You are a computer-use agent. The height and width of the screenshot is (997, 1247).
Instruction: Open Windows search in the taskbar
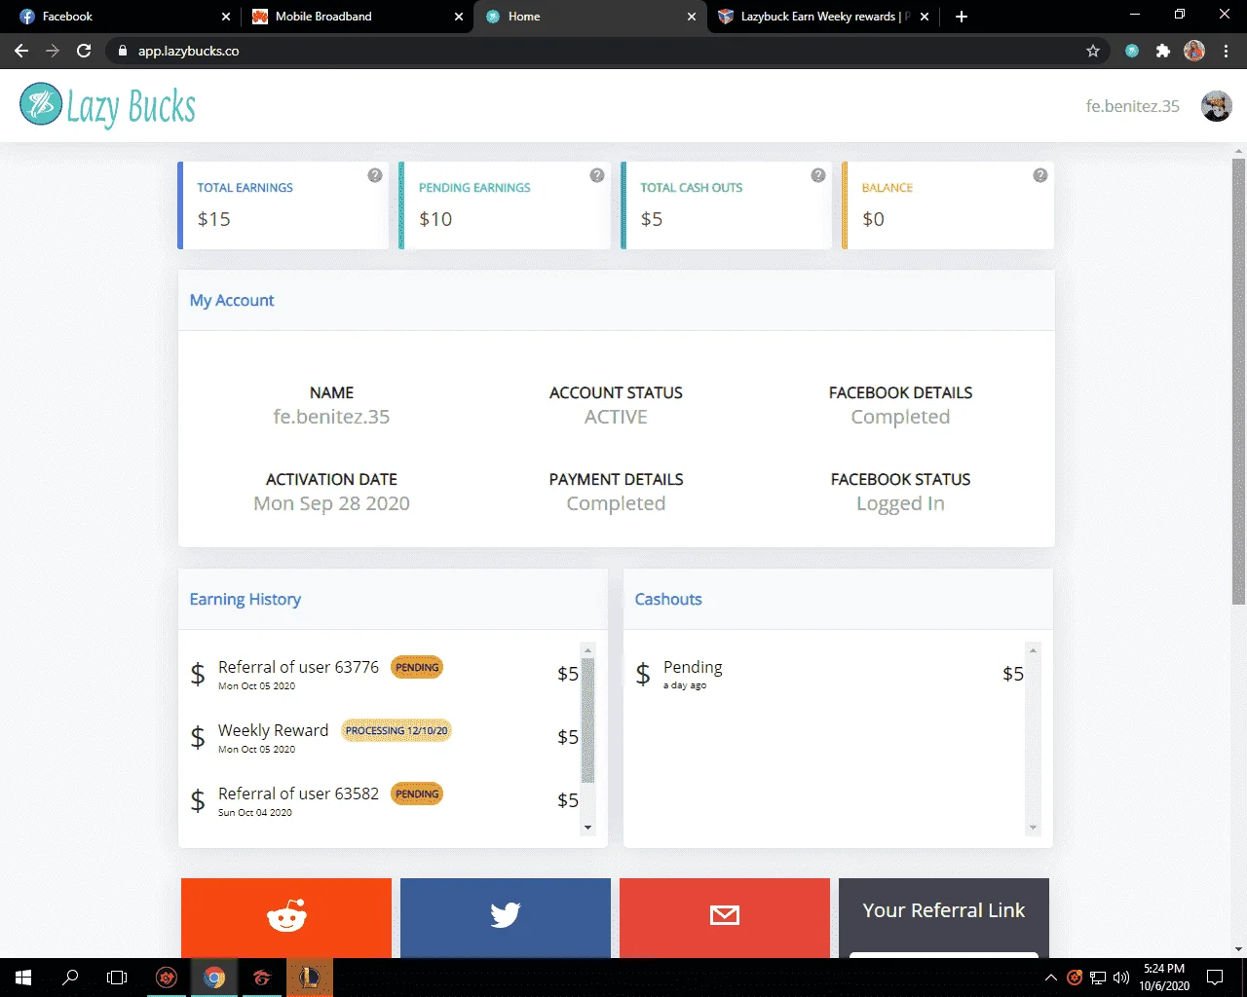coord(70,978)
